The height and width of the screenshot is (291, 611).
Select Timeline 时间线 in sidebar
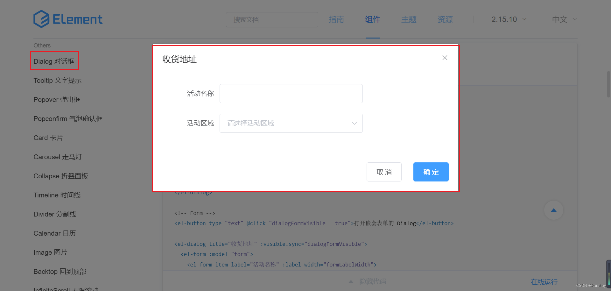tap(57, 195)
